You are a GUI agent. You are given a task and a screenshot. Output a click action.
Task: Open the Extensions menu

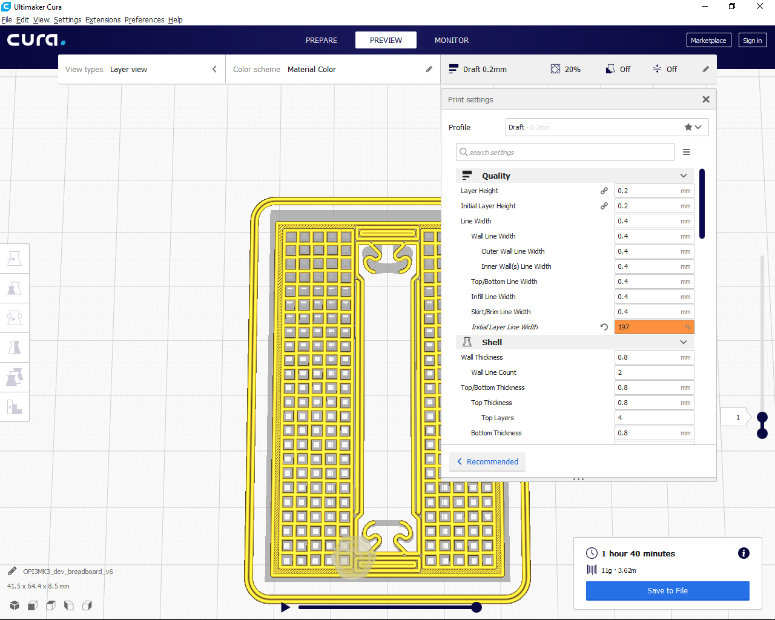pyautogui.click(x=103, y=19)
